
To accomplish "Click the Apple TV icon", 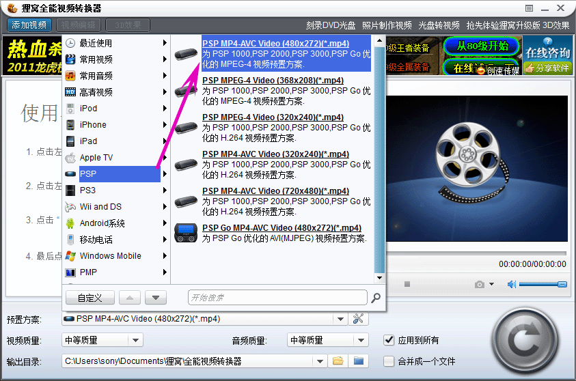I will [x=70, y=158].
